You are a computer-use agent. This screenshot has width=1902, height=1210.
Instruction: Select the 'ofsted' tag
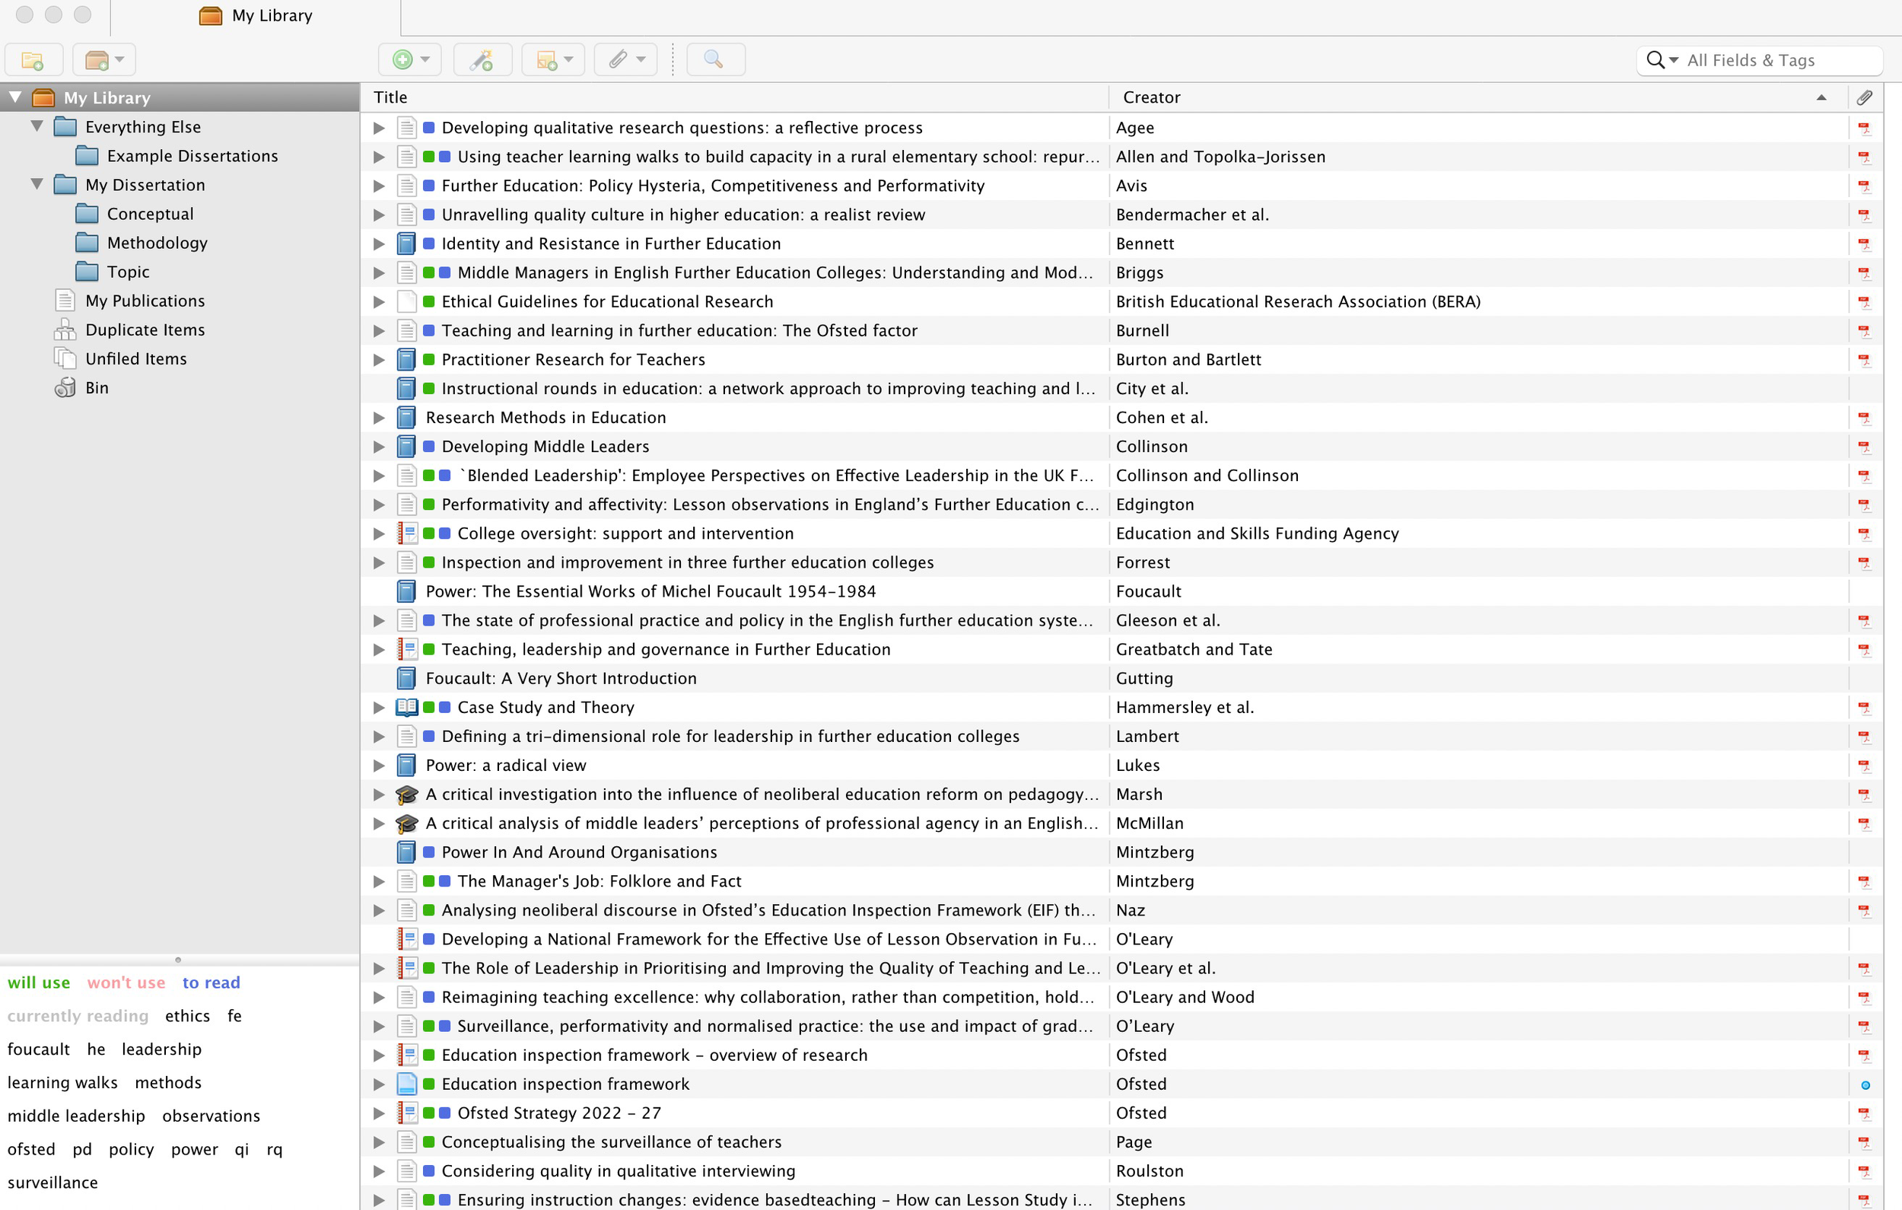pos(32,1148)
